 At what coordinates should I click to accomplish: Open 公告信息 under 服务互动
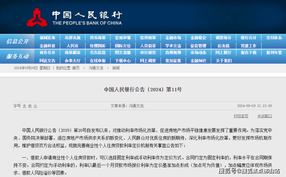[x=98, y=53]
